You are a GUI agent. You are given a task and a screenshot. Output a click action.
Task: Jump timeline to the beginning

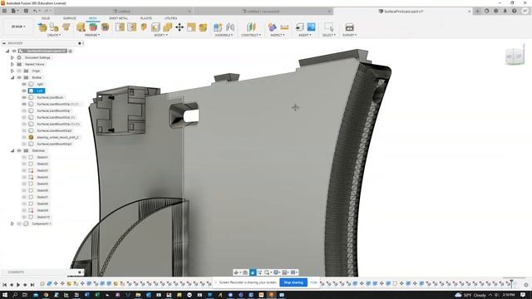pyautogui.click(x=4, y=285)
